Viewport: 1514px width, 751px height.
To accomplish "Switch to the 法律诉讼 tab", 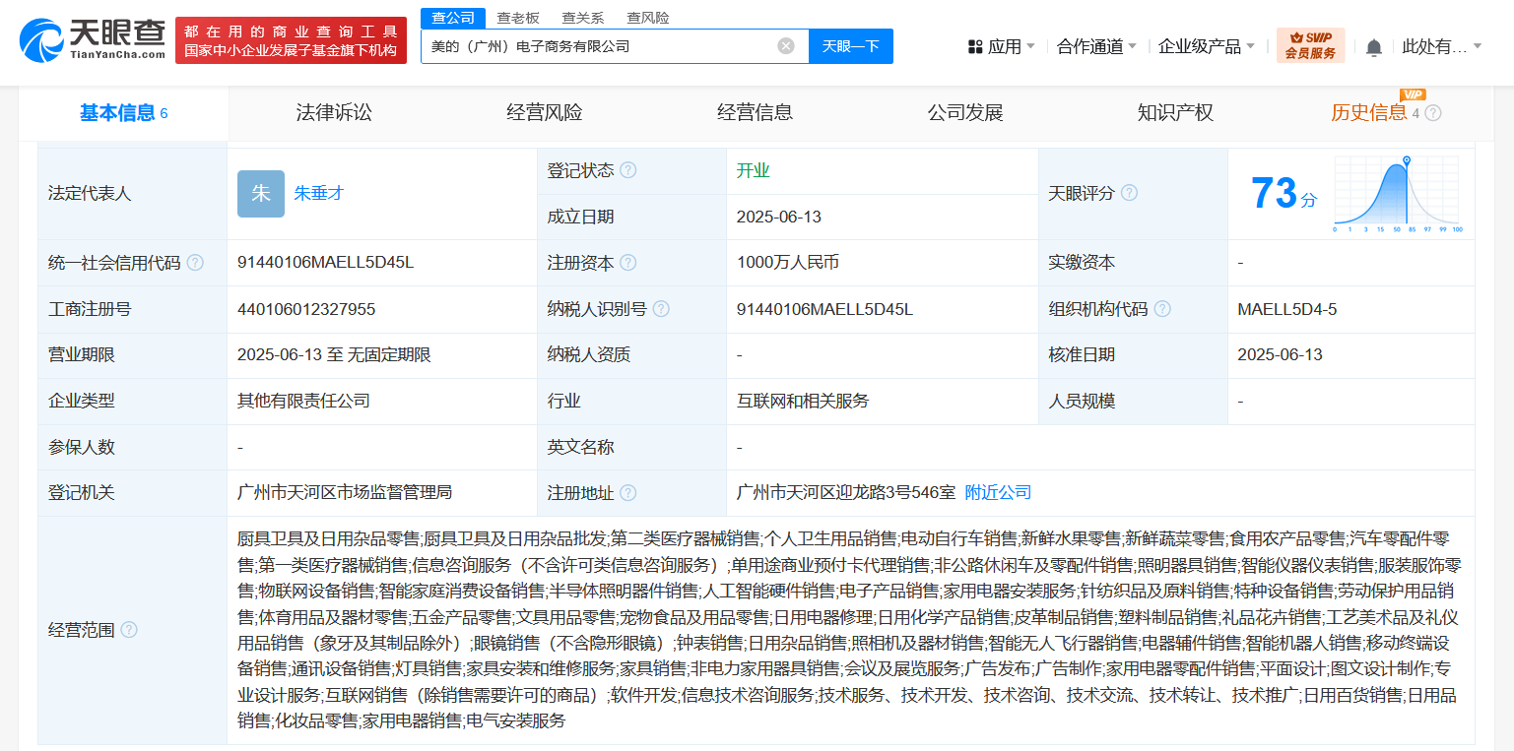I will point(334,113).
